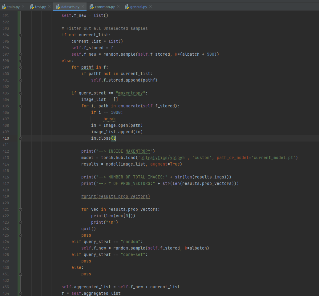Select the datasets.py editor tab
The image size is (319, 296).
click(70, 7)
